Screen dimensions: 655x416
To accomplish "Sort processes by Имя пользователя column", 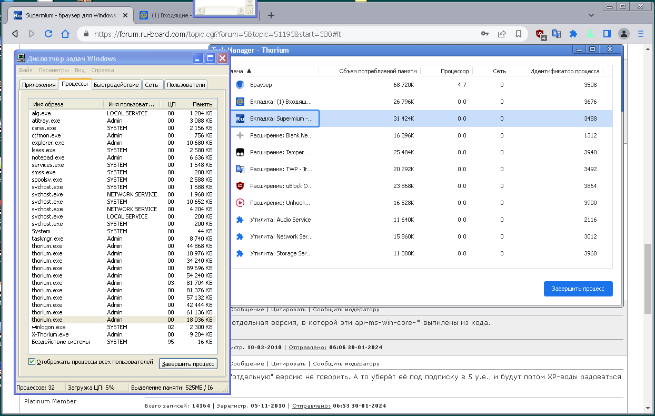I will point(131,104).
